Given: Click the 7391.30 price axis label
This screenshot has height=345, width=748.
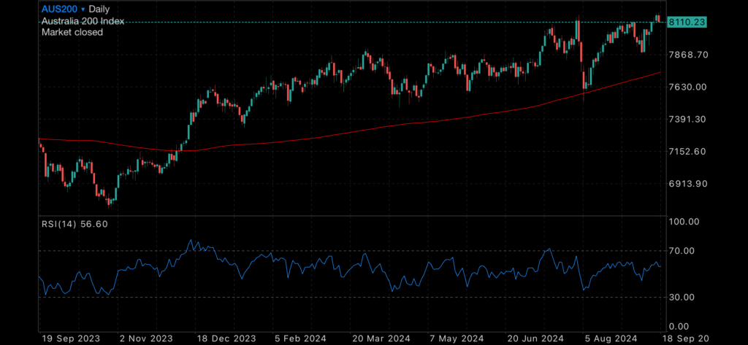Looking at the screenshot, I should [688, 119].
